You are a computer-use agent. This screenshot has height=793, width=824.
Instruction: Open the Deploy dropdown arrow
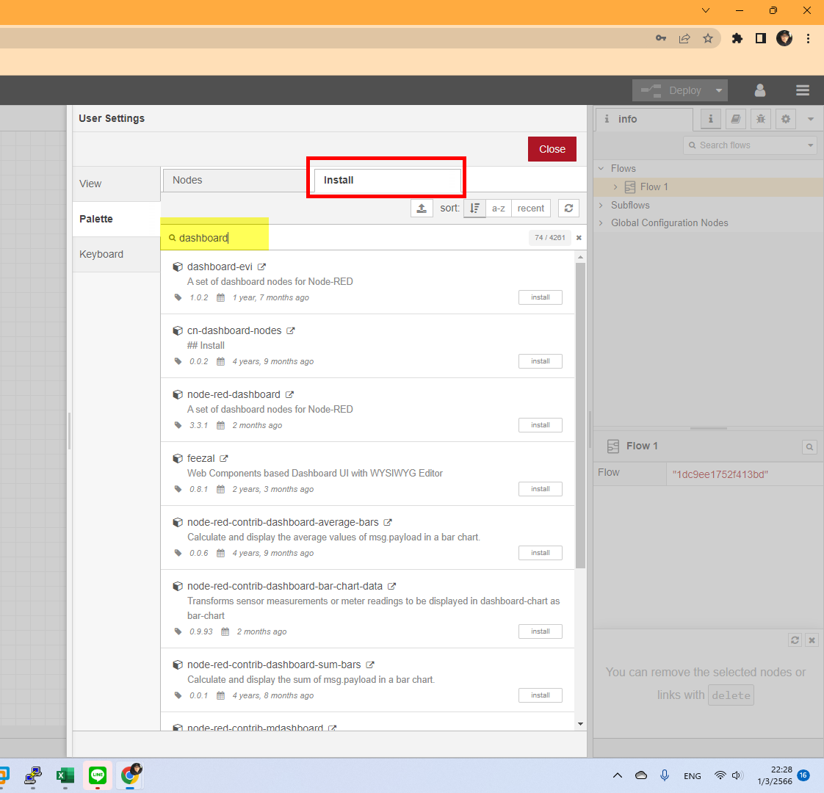(719, 90)
